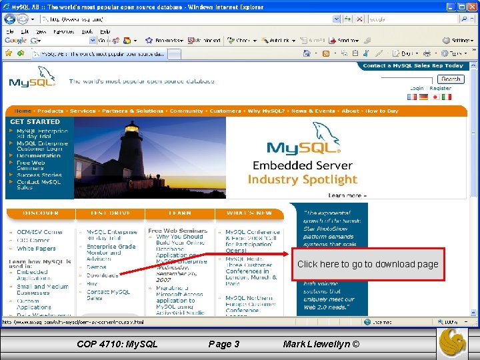
Task: Click the Demos link under Test Drive
Action: (97, 267)
